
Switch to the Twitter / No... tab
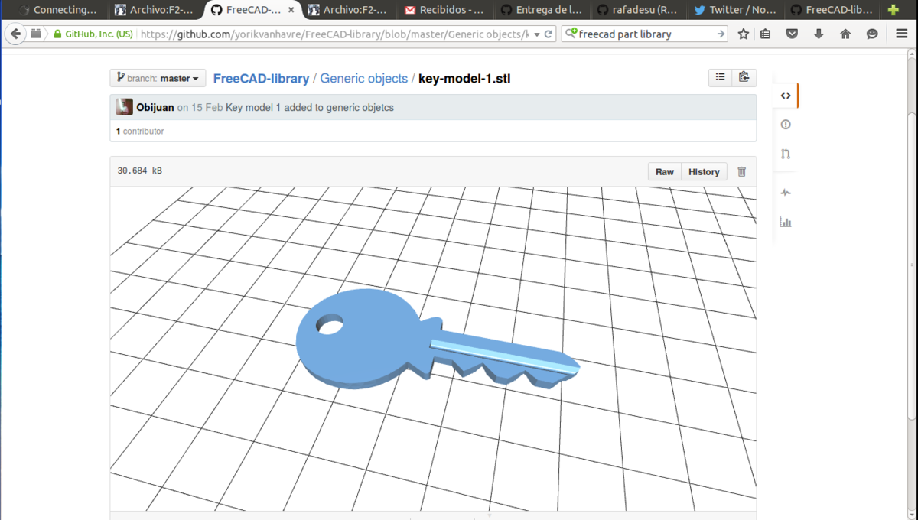coord(734,10)
